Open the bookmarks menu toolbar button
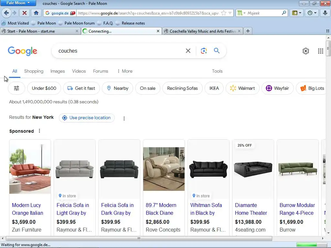Image resolution: width=331 pixels, height=248 pixels. click(297, 13)
